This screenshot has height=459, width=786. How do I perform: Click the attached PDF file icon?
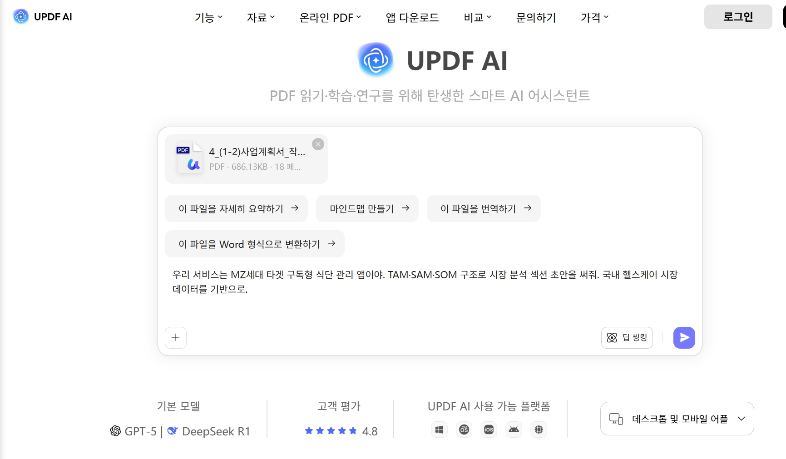click(189, 158)
